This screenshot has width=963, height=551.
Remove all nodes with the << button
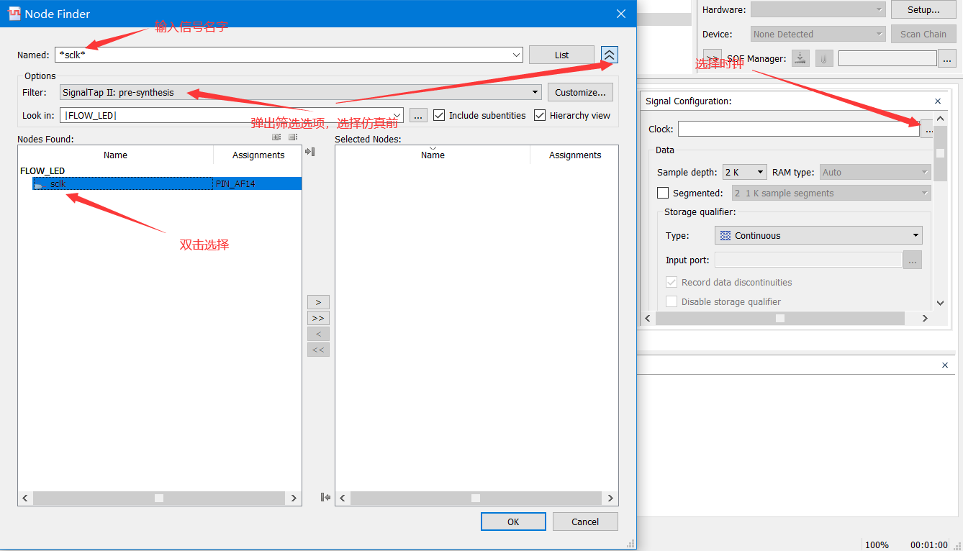(x=318, y=350)
